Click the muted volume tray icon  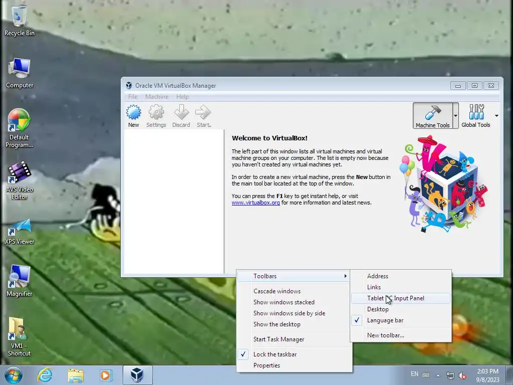click(462, 375)
